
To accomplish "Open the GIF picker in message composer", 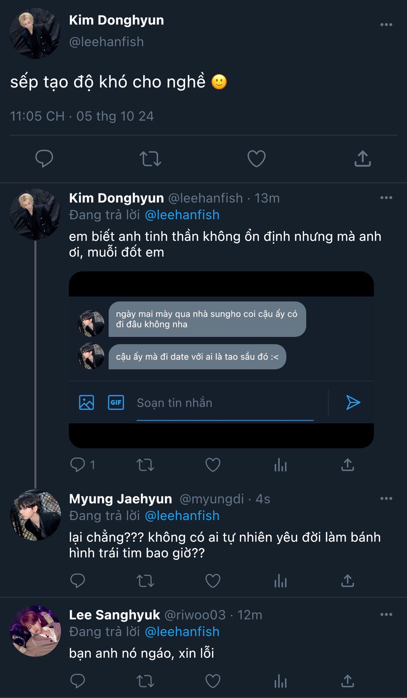I will tap(116, 402).
